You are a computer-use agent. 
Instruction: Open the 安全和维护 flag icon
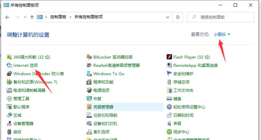(x=169, y=73)
